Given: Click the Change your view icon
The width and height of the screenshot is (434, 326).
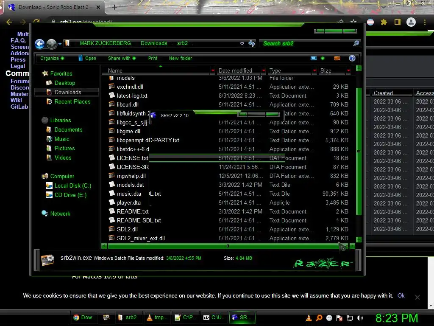Looking at the screenshot, I should (x=314, y=58).
